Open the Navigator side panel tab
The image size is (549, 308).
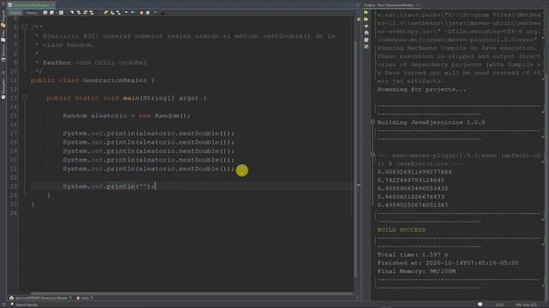[3, 89]
